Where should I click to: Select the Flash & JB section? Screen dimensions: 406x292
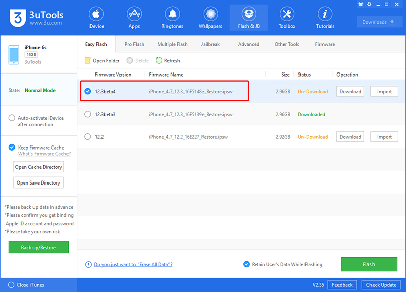(249, 18)
